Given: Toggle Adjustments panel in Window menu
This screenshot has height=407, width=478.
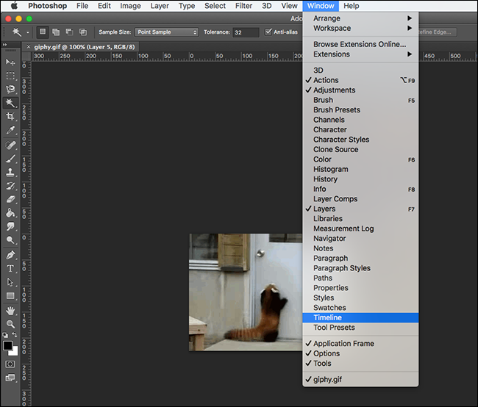Looking at the screenshot, I should tap(334, 90).
